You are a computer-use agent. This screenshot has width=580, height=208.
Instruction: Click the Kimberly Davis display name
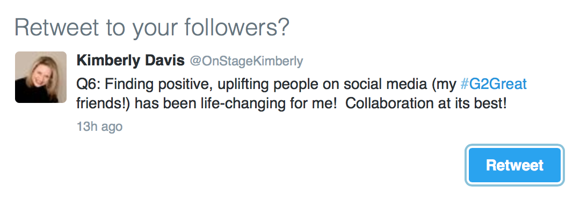[x=130, y=61]
